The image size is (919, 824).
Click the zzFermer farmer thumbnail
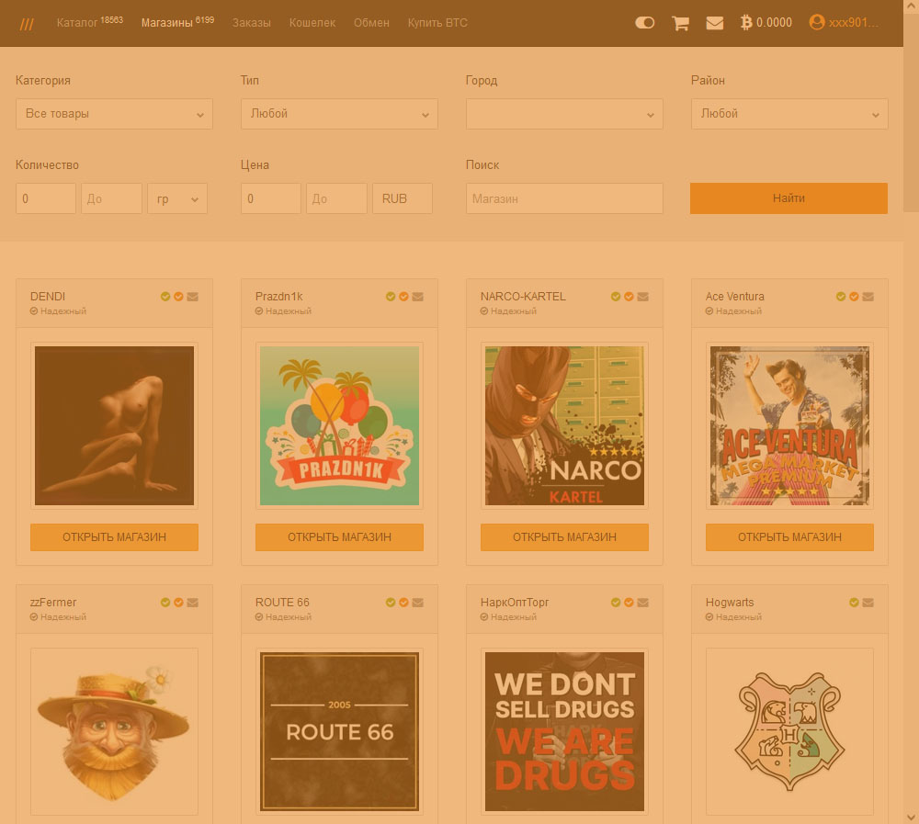(x=114, y=731)
